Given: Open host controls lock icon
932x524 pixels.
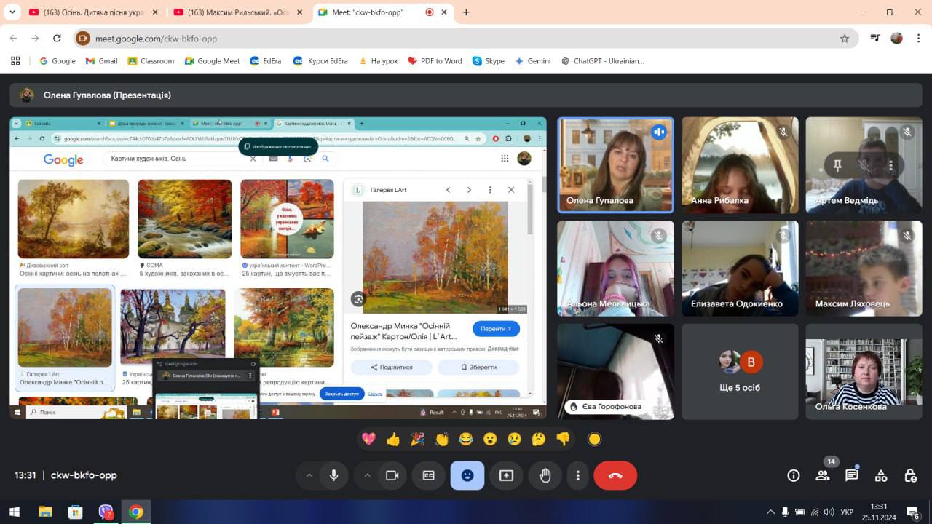Looking at the screenshot, I should click(910, 475).
